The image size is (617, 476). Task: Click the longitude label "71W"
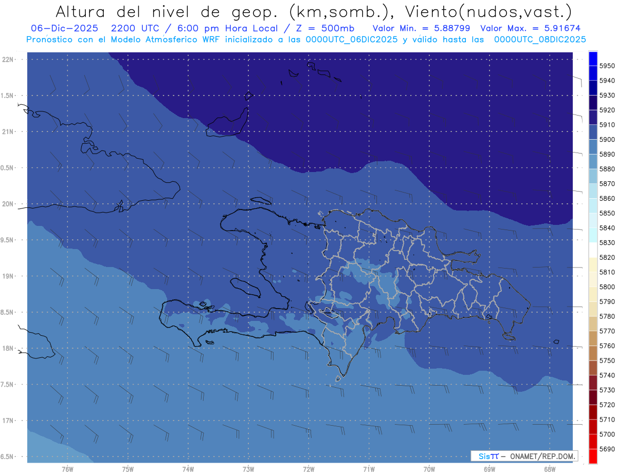pyautogui.click(x=369, y=469)
